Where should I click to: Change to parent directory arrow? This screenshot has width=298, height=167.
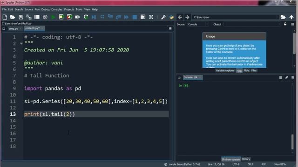291,17
